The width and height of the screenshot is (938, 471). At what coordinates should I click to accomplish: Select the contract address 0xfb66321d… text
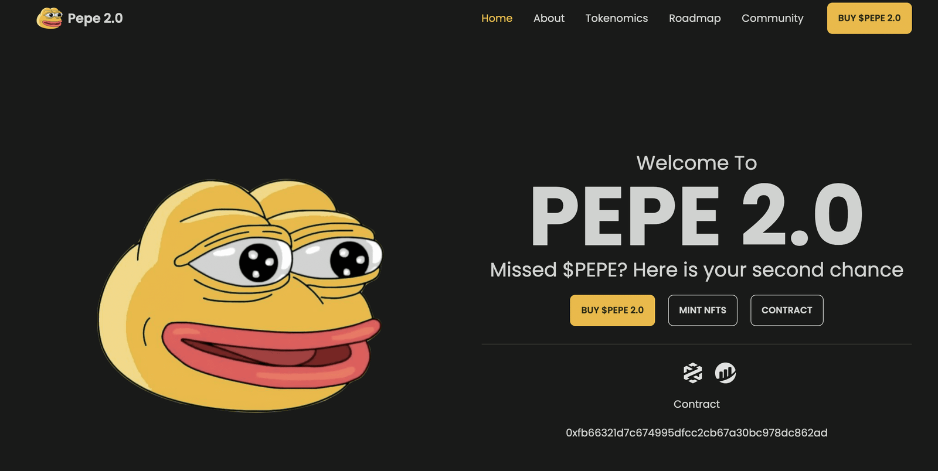pos(696,433)
